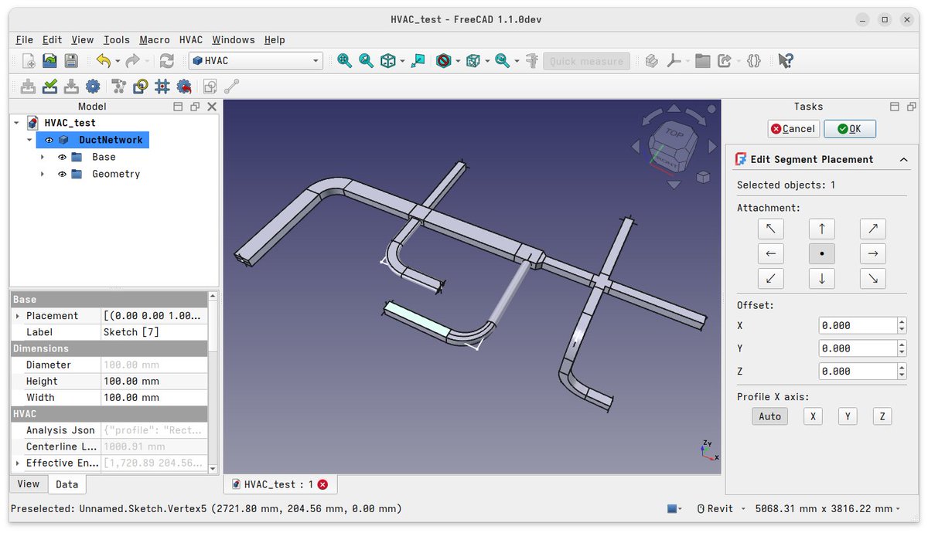Open the HVAC gear settings icon
The image size is (928, 533).
[92, 86]
